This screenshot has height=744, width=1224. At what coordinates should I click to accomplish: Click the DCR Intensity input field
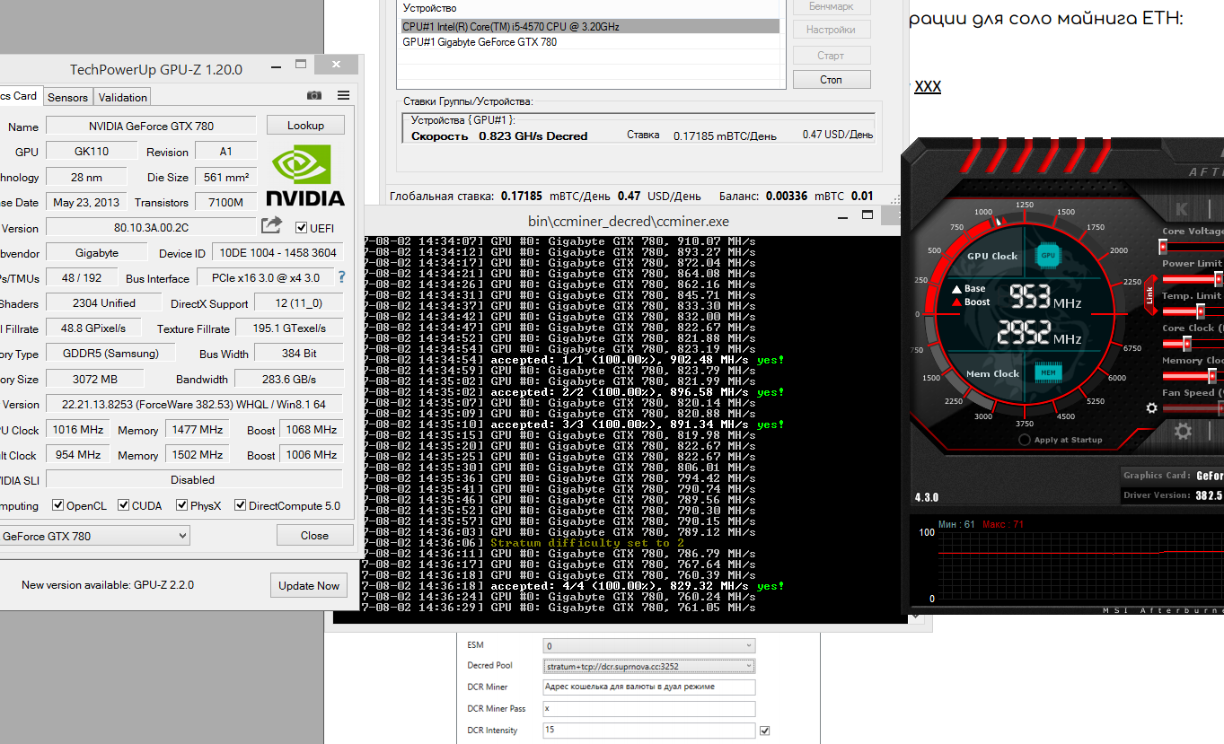pos(649,731)
